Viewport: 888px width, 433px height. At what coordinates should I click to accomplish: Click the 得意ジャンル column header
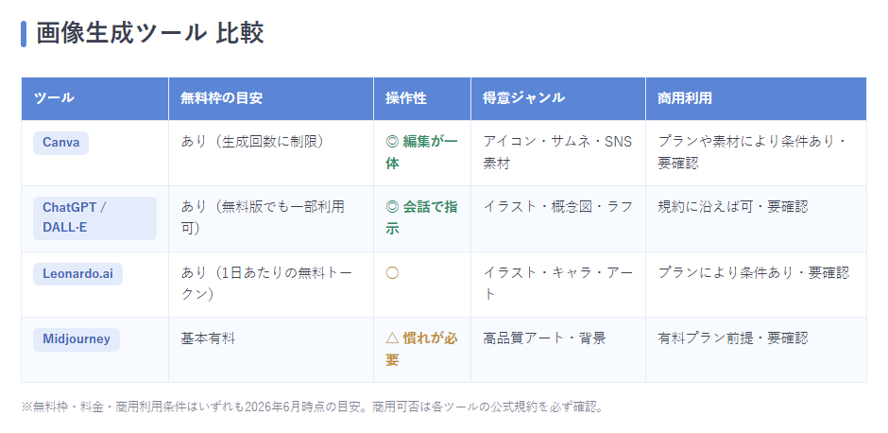click(x=557, y=98)
